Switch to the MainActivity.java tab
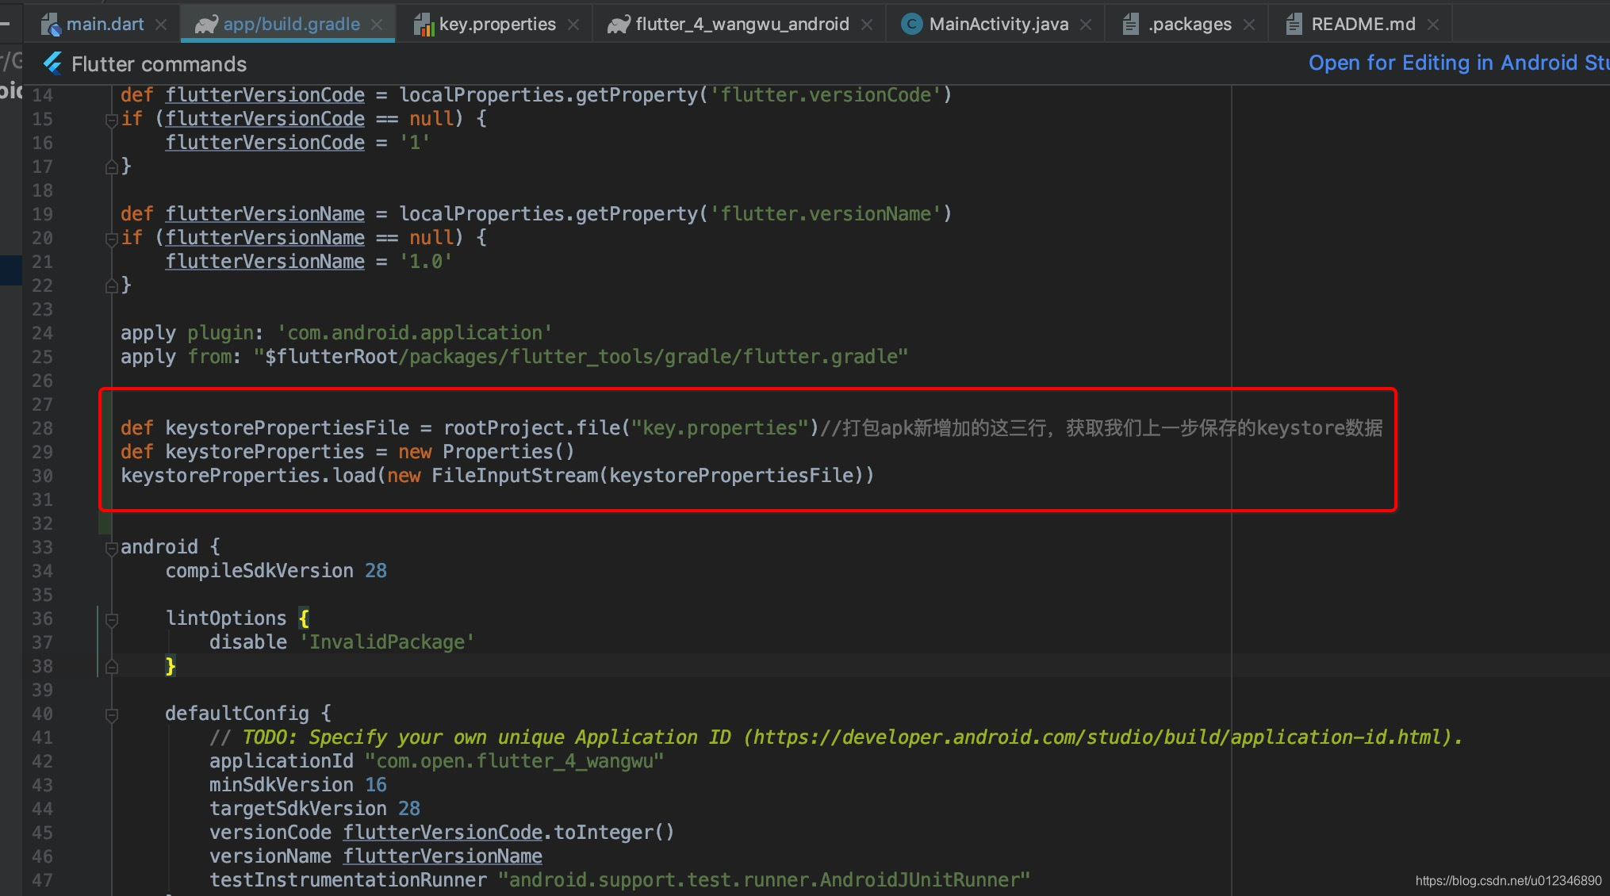 click(x=998, y=25)
